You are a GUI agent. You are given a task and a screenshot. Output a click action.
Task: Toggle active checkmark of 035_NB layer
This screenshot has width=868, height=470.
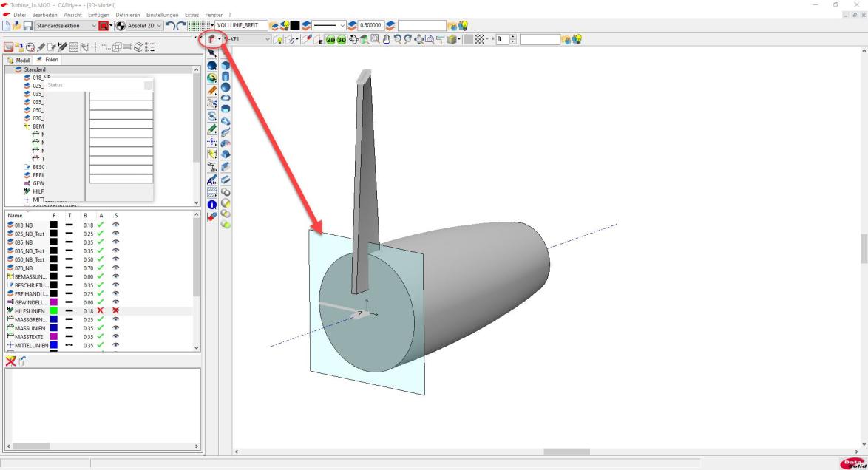(101, 242)
